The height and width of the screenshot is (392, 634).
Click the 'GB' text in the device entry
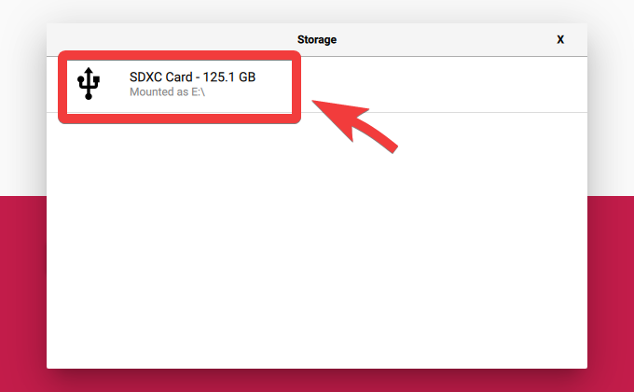[247, 77]
